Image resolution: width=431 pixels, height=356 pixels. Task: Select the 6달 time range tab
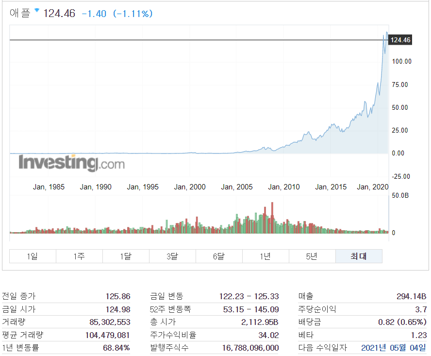click(219, 256)
